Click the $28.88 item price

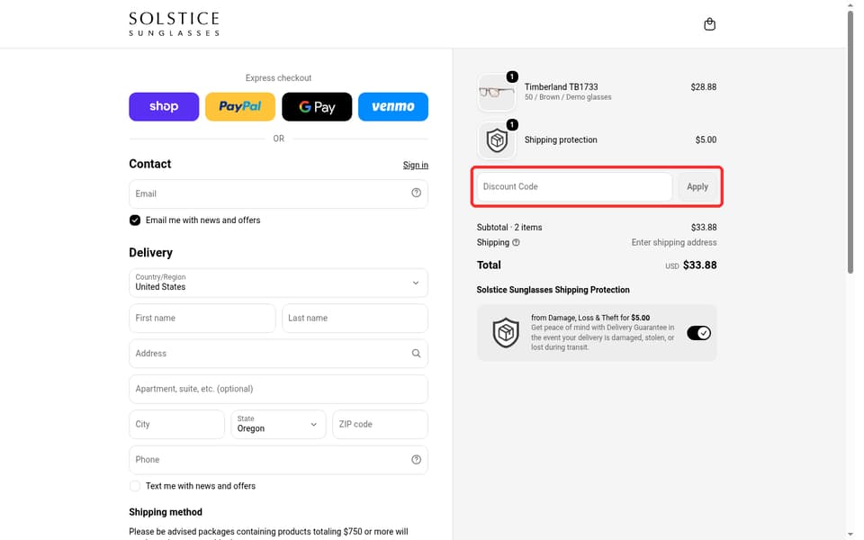(704, 87)
